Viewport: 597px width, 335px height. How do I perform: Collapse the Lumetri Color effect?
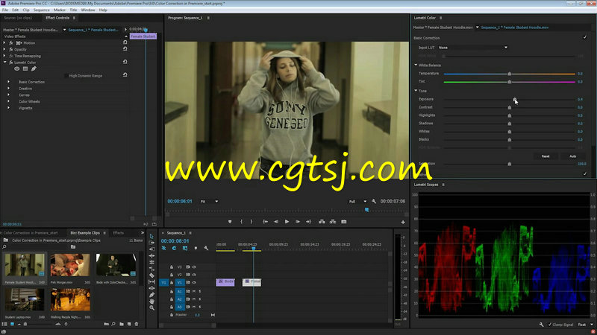tap(4, 62)
